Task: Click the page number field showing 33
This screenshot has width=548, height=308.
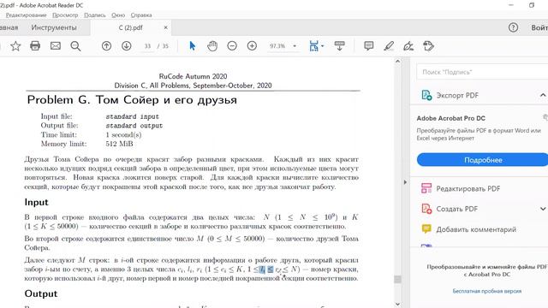Action: pyautogui.click(x=147, y=46)
